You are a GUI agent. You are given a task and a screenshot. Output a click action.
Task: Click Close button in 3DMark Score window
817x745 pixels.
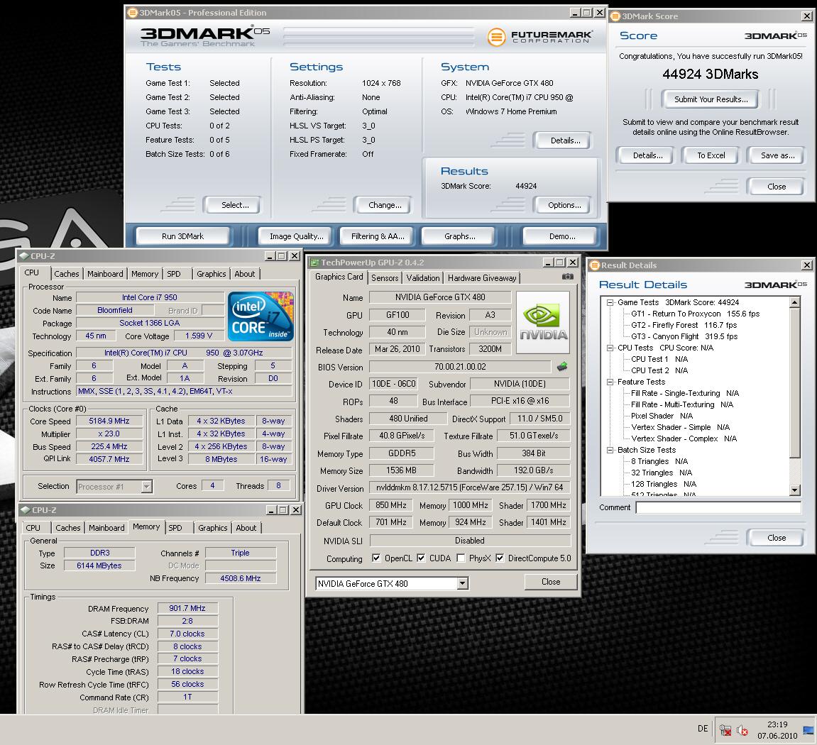point(777,187)
